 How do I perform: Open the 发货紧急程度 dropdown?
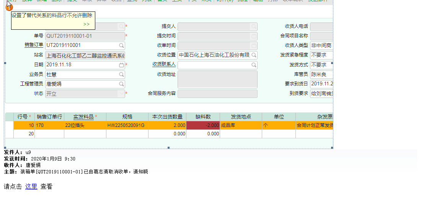click(x=321, y=55)
